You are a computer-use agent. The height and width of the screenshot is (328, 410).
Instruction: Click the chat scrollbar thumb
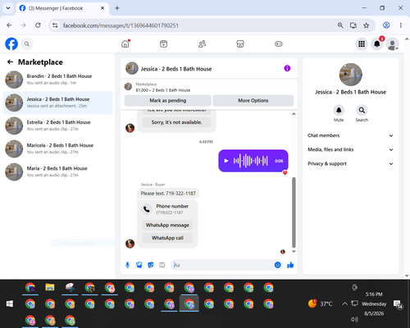click(294, 212)
